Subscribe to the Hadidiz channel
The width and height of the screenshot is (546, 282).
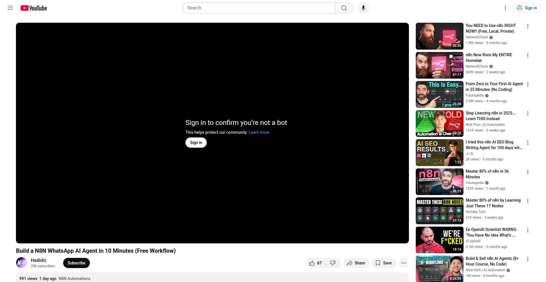(76, 263)
